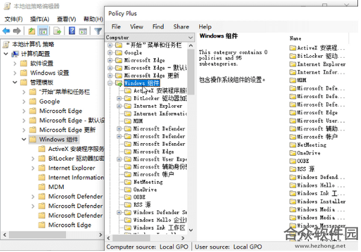Image resolution: width=361 pixels, height=252 pixels.
Task: Select OneDrive in Policy Plus tree
Action: point(145,189)
